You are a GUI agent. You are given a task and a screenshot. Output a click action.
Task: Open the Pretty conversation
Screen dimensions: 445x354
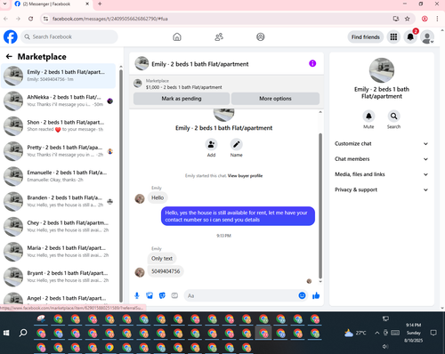[x=59, y=151]
